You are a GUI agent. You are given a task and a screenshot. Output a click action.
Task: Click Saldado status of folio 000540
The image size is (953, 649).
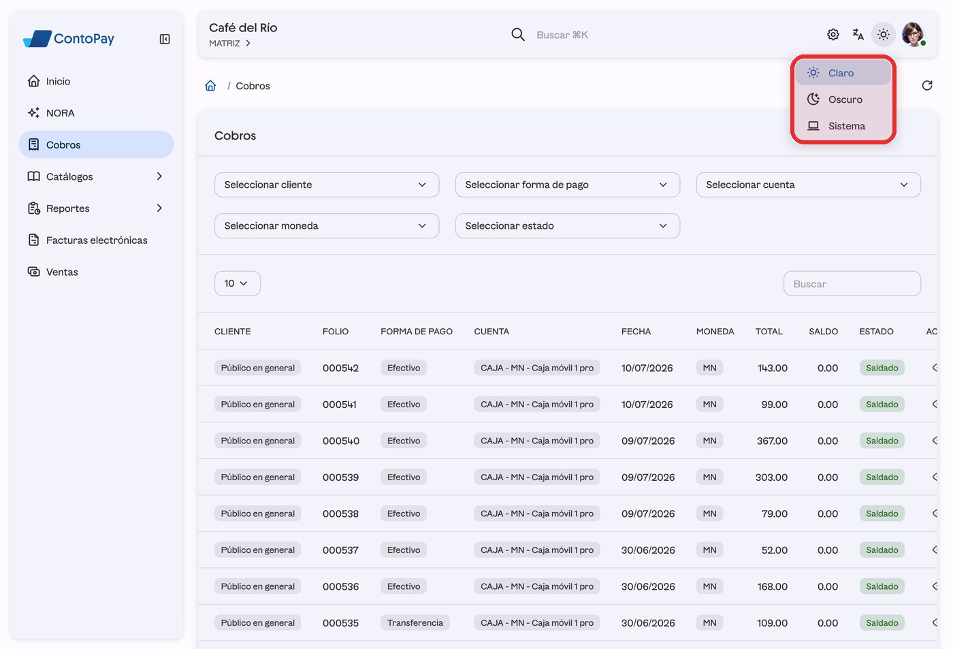coord(882,441)
